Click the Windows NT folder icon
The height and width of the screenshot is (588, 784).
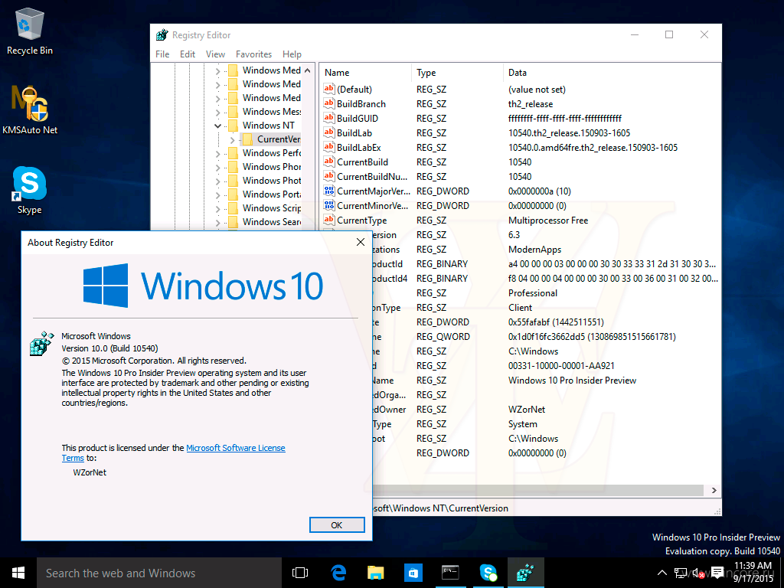(233, 125)
